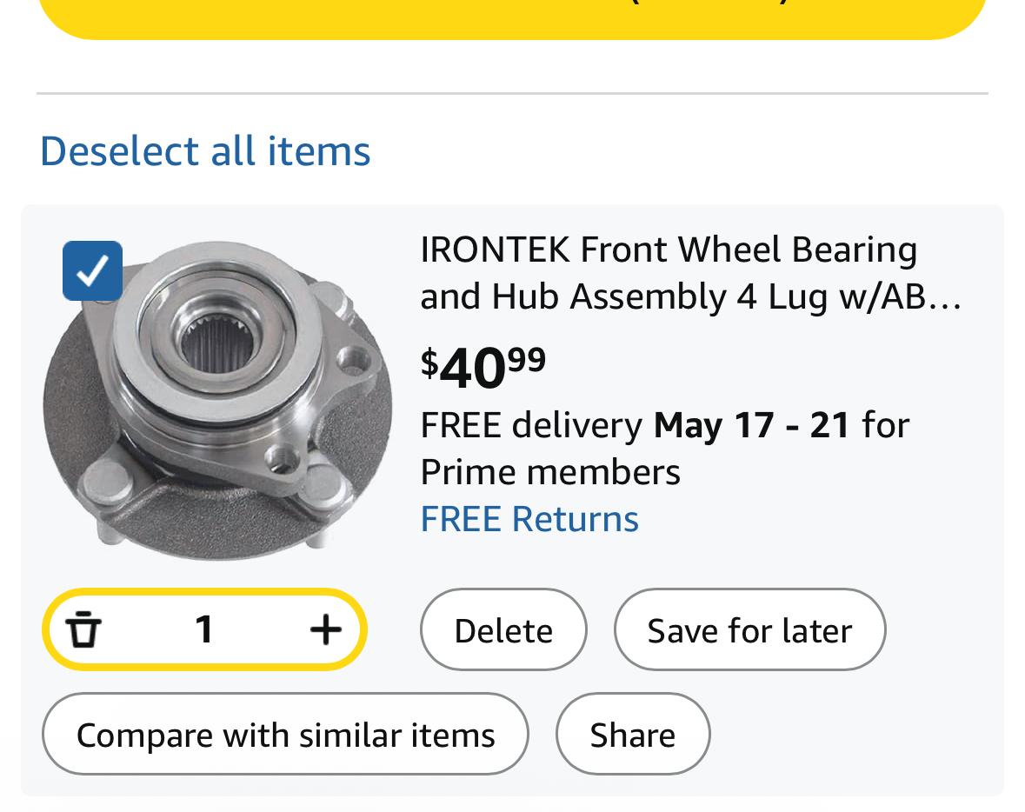Click the white checkmark inside blue box

(x=92, y=271)
